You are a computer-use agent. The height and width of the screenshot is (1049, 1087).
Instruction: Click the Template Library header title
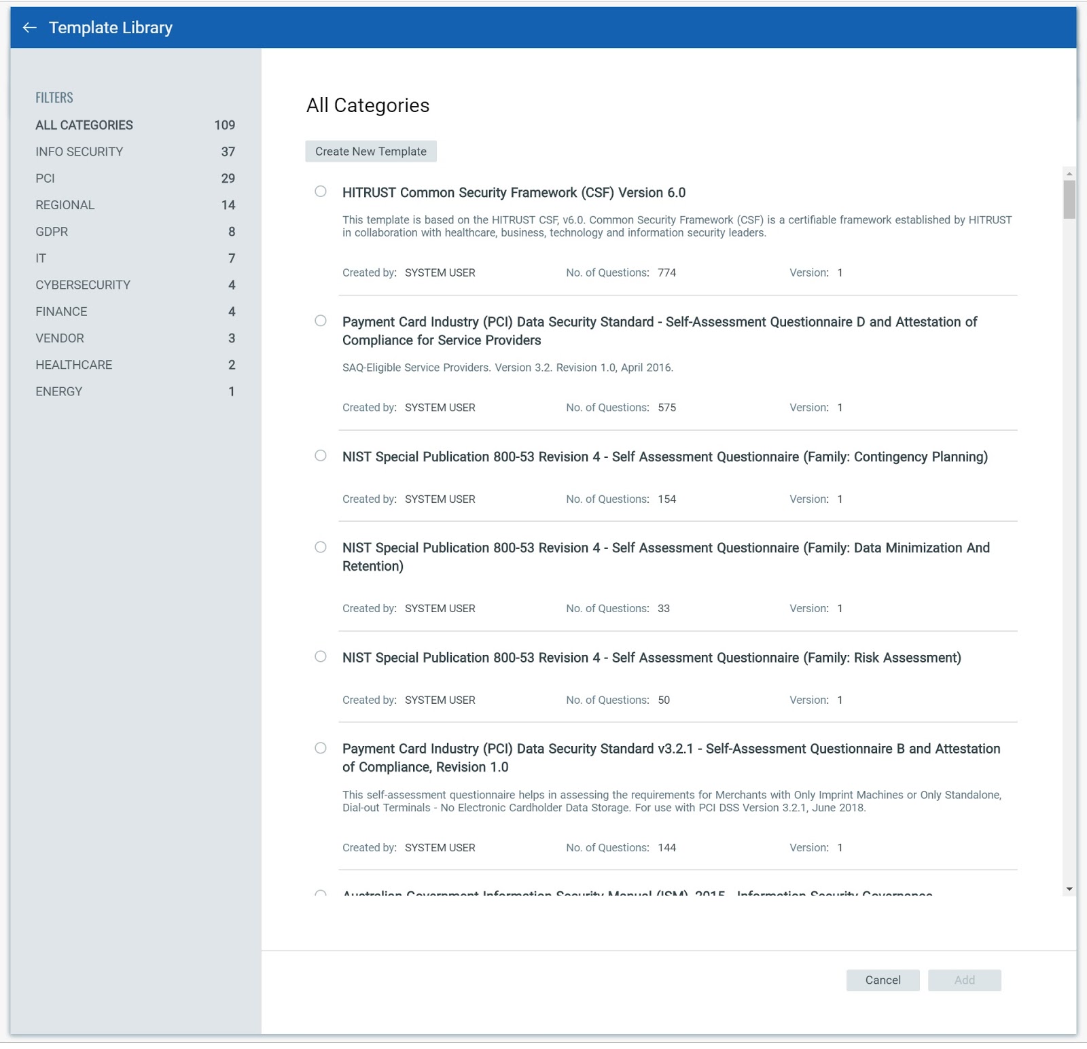pos(111,28)
